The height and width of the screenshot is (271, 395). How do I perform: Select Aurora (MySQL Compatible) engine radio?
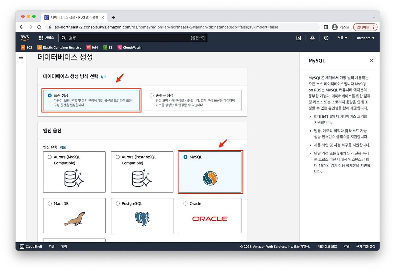pyautogui.click(x=50, y=157)
